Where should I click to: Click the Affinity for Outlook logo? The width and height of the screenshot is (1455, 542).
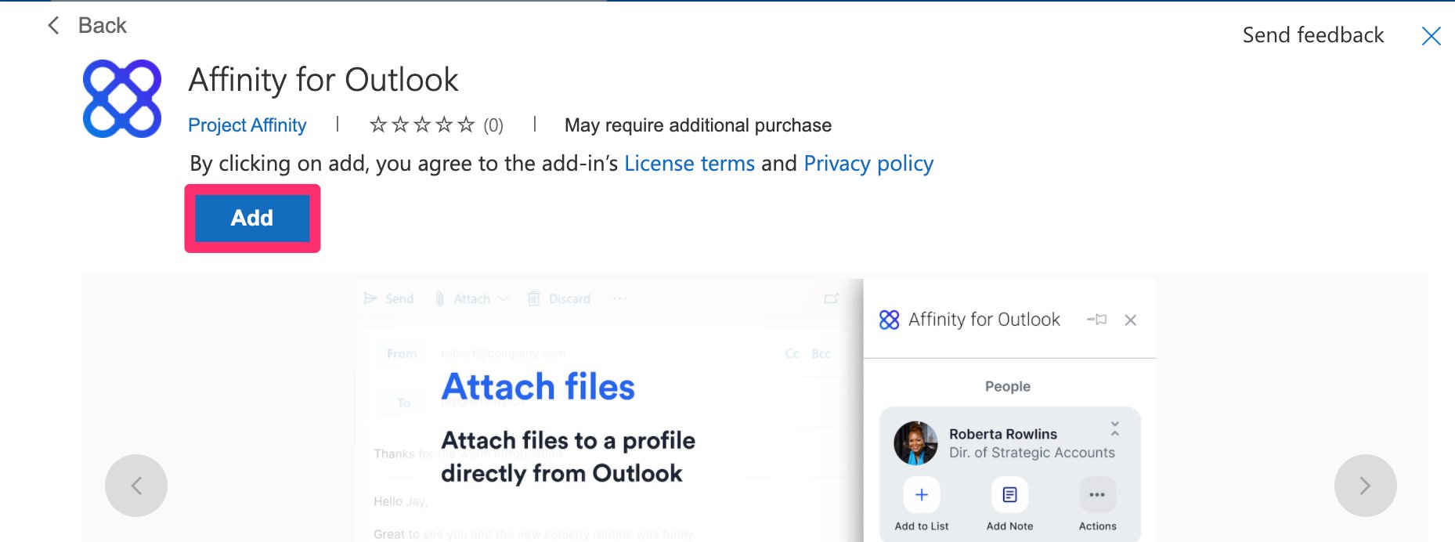coord(122,99)
